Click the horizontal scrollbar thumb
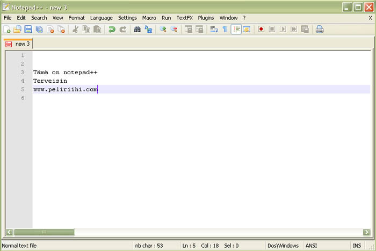Screen dimensions: 376x251 (44, 232)
